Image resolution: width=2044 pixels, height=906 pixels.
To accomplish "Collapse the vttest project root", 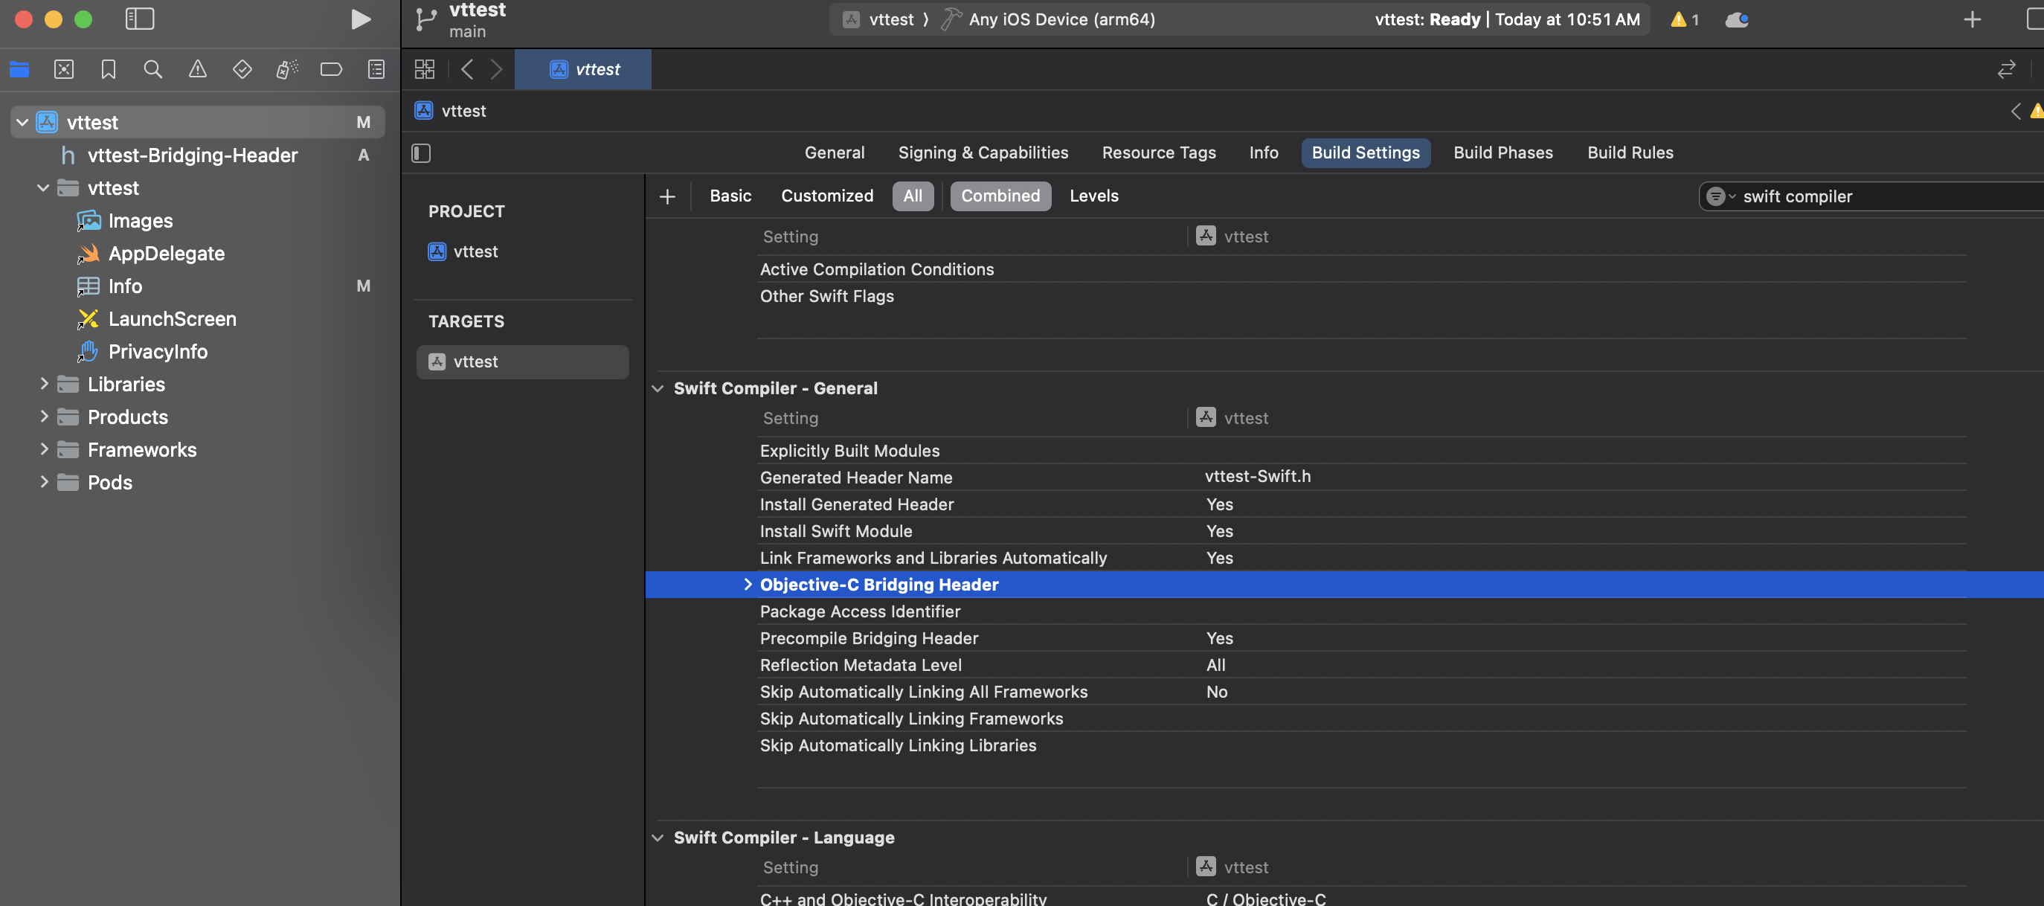I will point(22,122).
